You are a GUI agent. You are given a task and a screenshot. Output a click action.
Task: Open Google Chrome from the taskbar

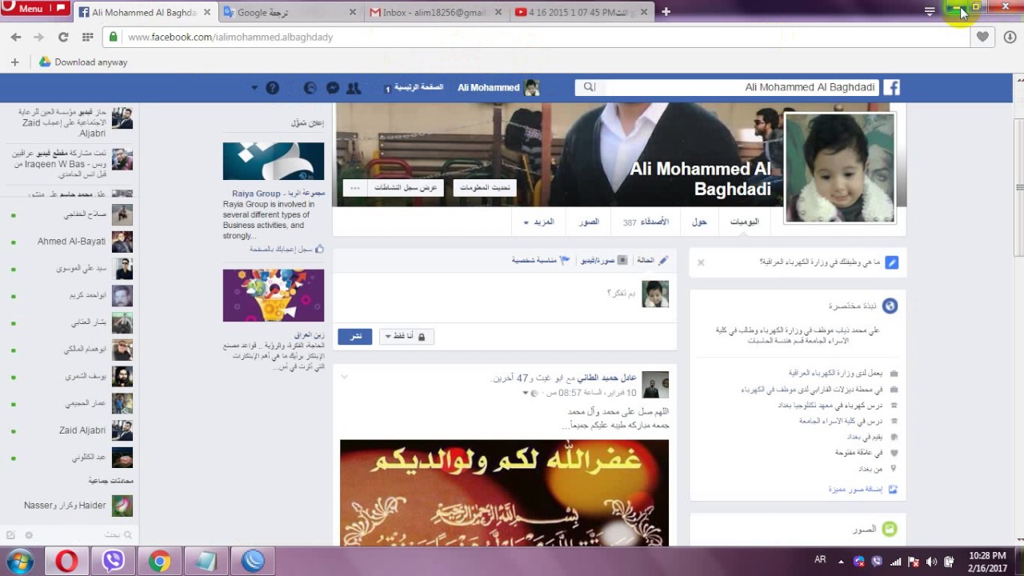point(159,562)
